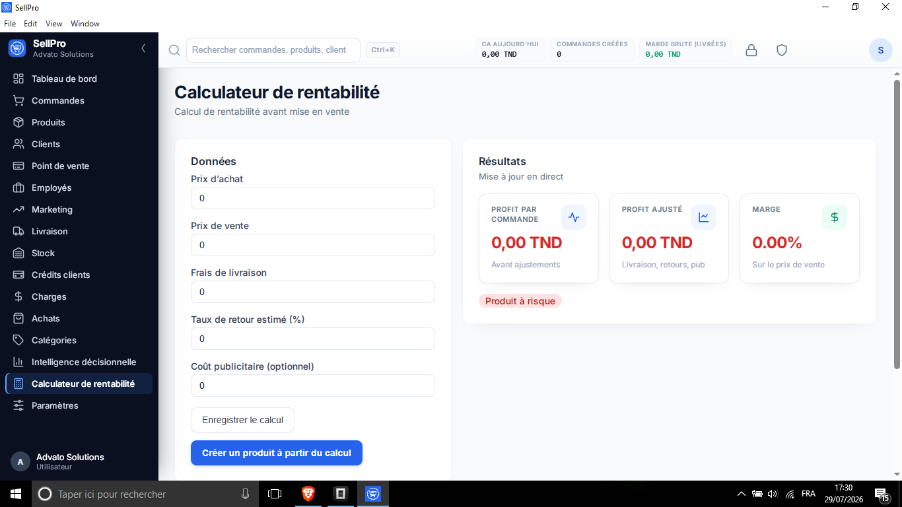Click the Ctrl+K shortcut badge
Image resolution: width=902 pixels, height=507 pixels.
(383, 50)
